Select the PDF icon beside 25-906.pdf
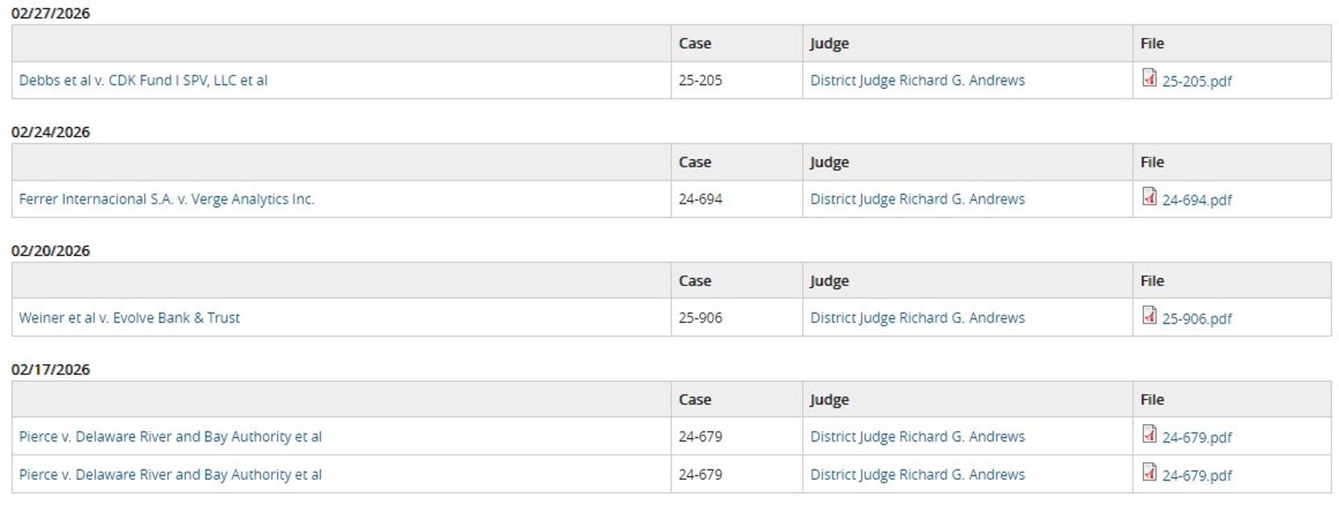Image resolution: width=1339 pixels, height=505 pixels. click(x=1149, y=315)
